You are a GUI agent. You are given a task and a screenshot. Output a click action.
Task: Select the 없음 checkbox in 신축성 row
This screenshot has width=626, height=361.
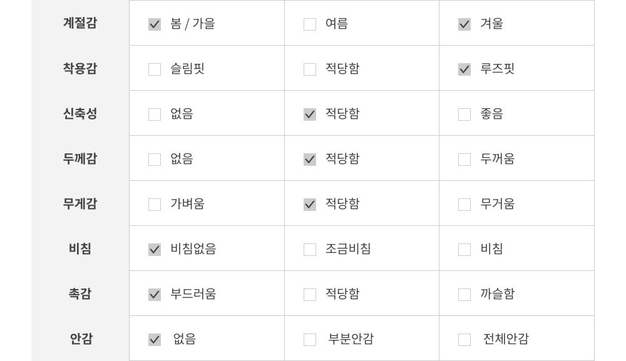155,114
